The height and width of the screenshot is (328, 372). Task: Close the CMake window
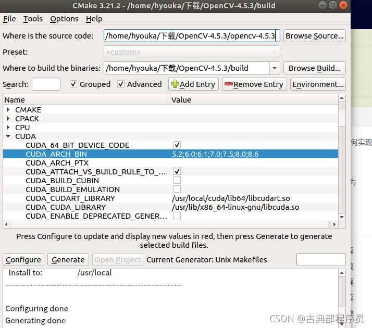click(x=343, y=5)
